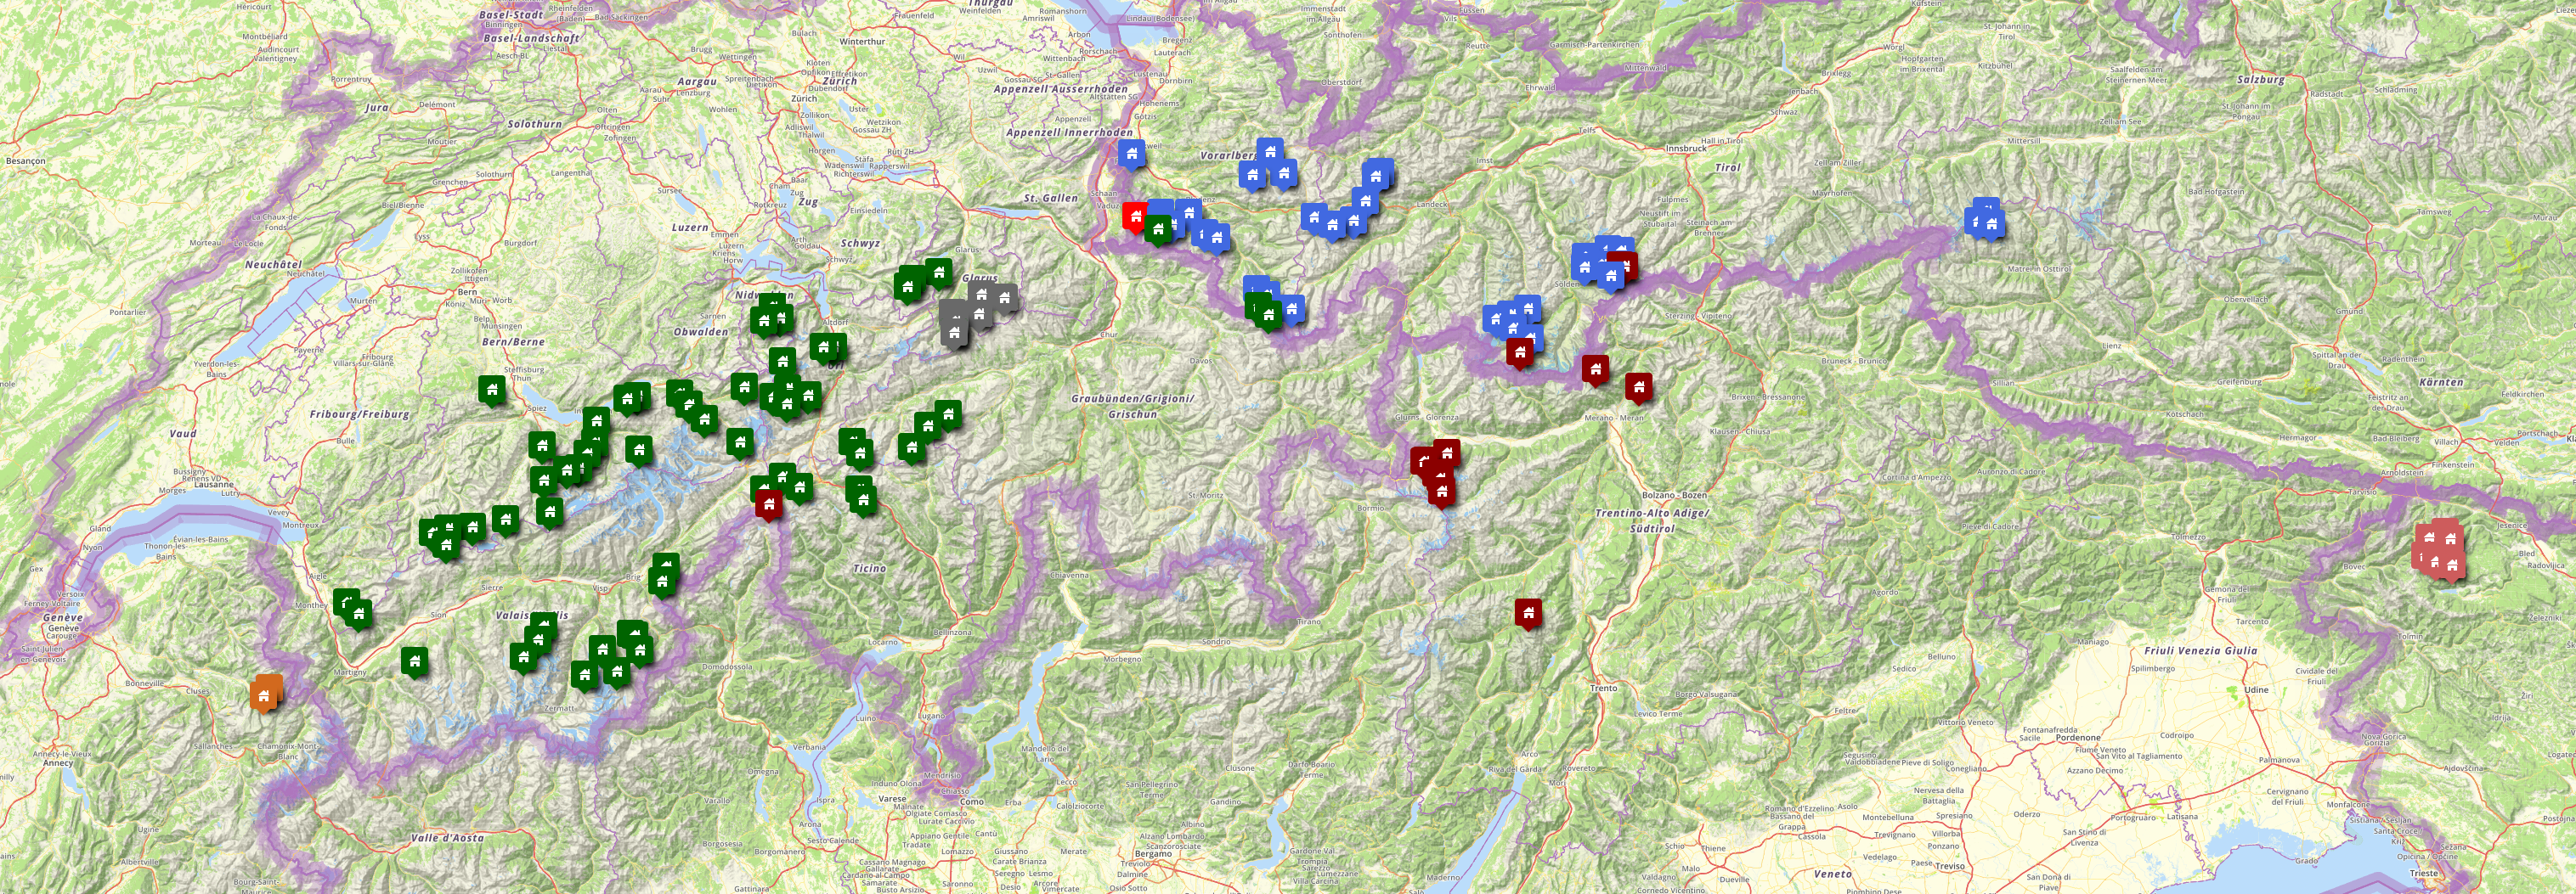Select the isolated green hut marker south of Obwalden
The image size is (2576, 894).
740,441
